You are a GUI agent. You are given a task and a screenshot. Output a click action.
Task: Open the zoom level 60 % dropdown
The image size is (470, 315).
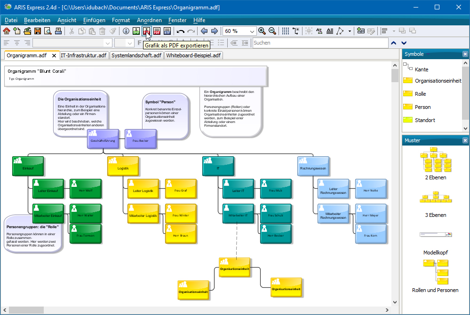coord(252,31)
